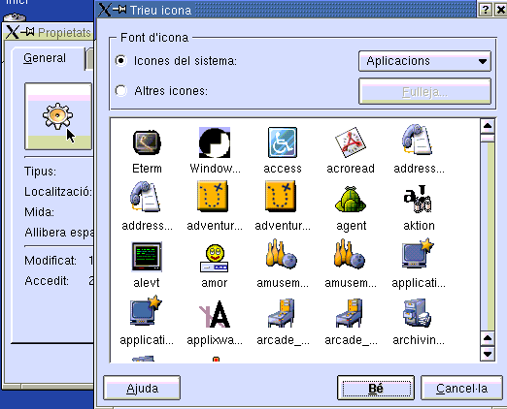Click the Cancel·la button
Screen dimensions: 507x409
point(461,388)
